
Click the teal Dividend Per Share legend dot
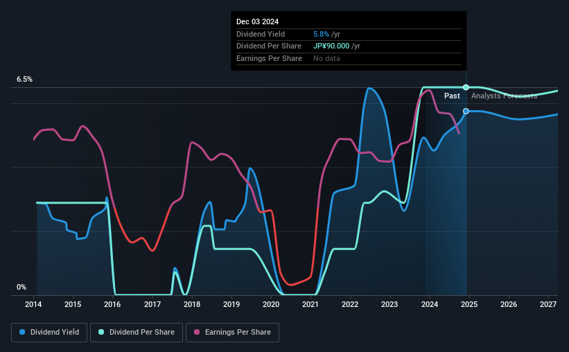point(101,332)
